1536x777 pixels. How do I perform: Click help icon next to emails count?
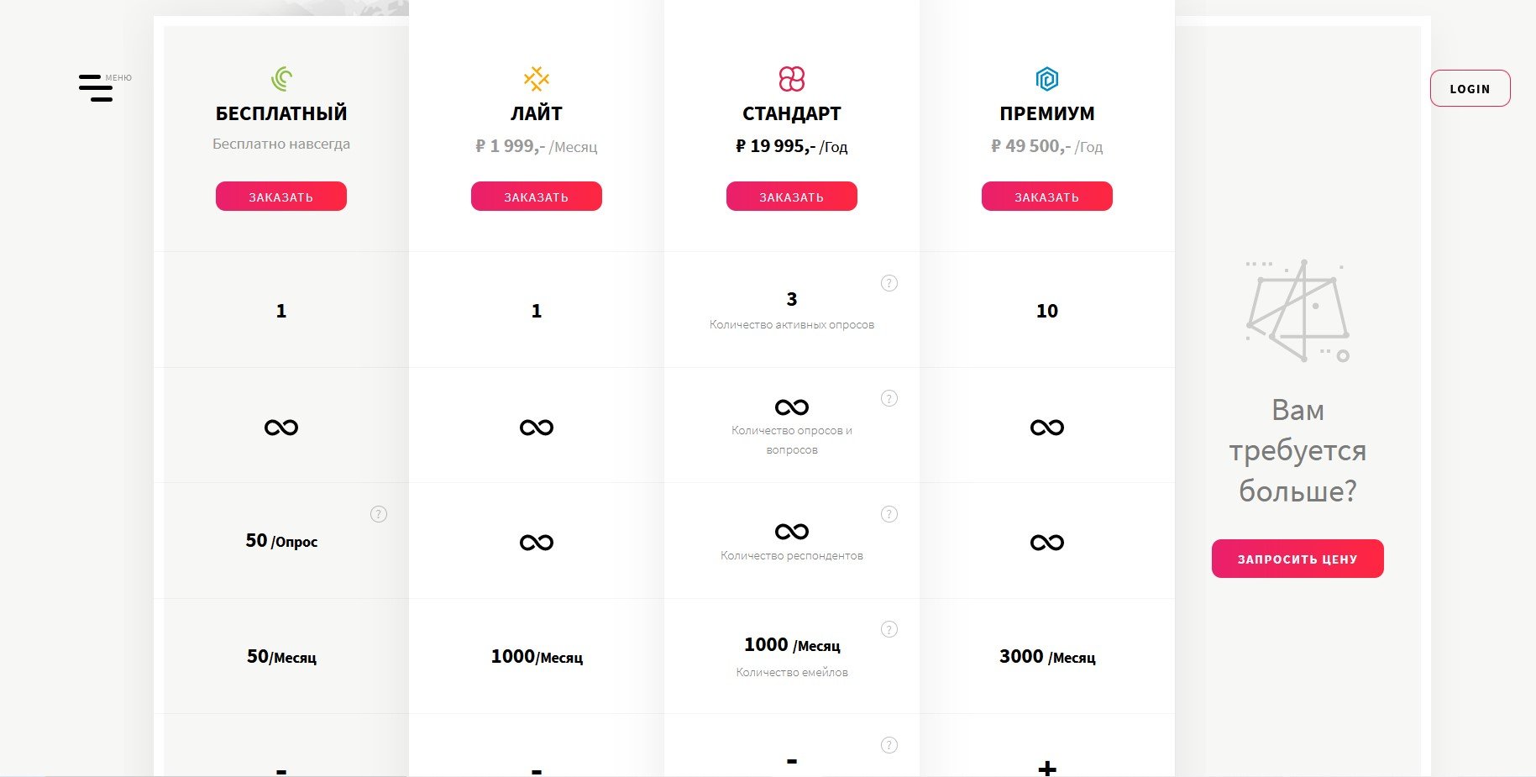click(x=889, y=629)
